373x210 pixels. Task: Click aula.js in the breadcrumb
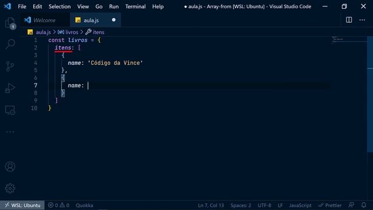click(43, 32)
